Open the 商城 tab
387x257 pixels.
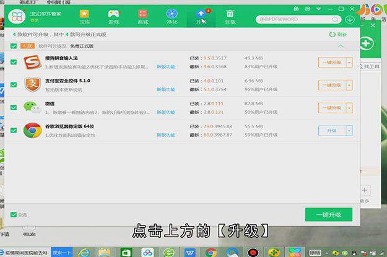coord(143,17)
